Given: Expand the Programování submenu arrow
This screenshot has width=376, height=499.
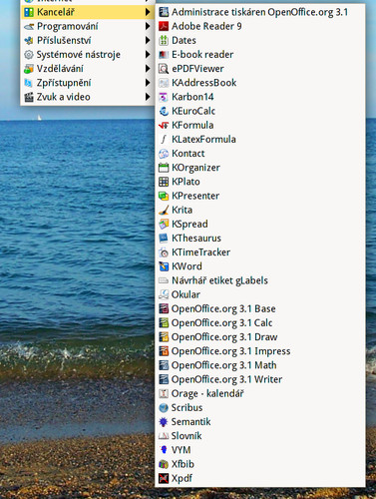Looking at the screenshot, I should coord(148,26).
